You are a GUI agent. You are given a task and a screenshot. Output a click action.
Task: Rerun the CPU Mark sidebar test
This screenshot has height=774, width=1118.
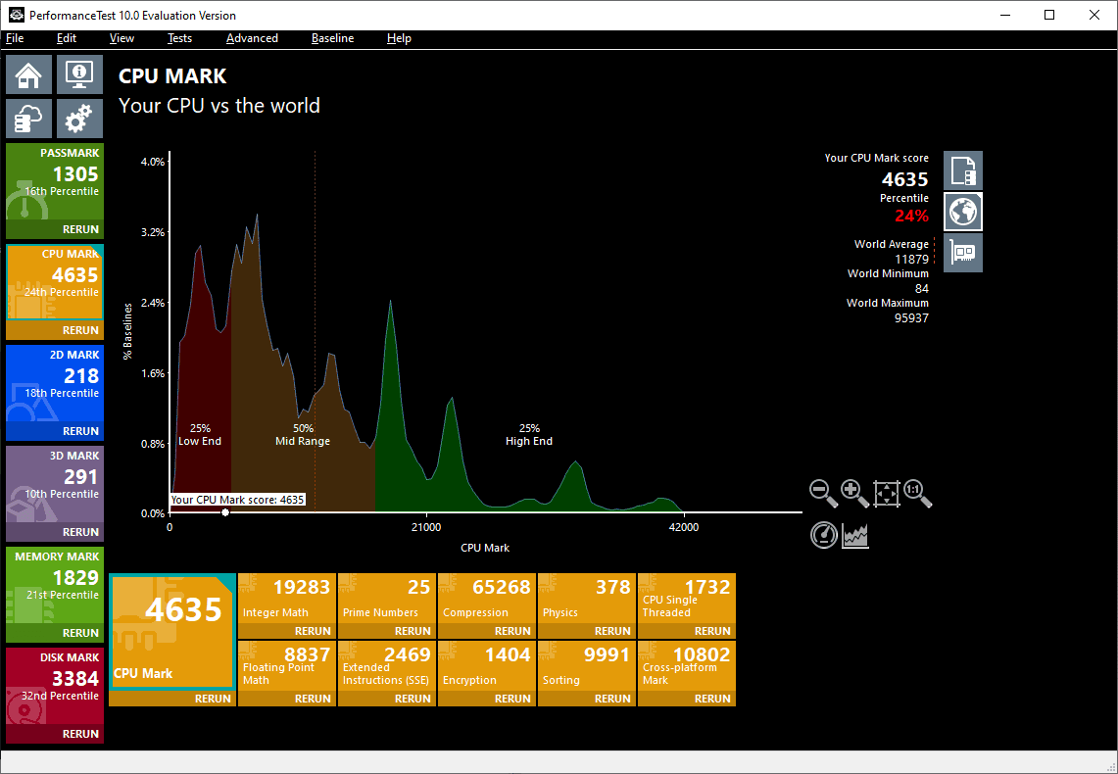[55, 330]
